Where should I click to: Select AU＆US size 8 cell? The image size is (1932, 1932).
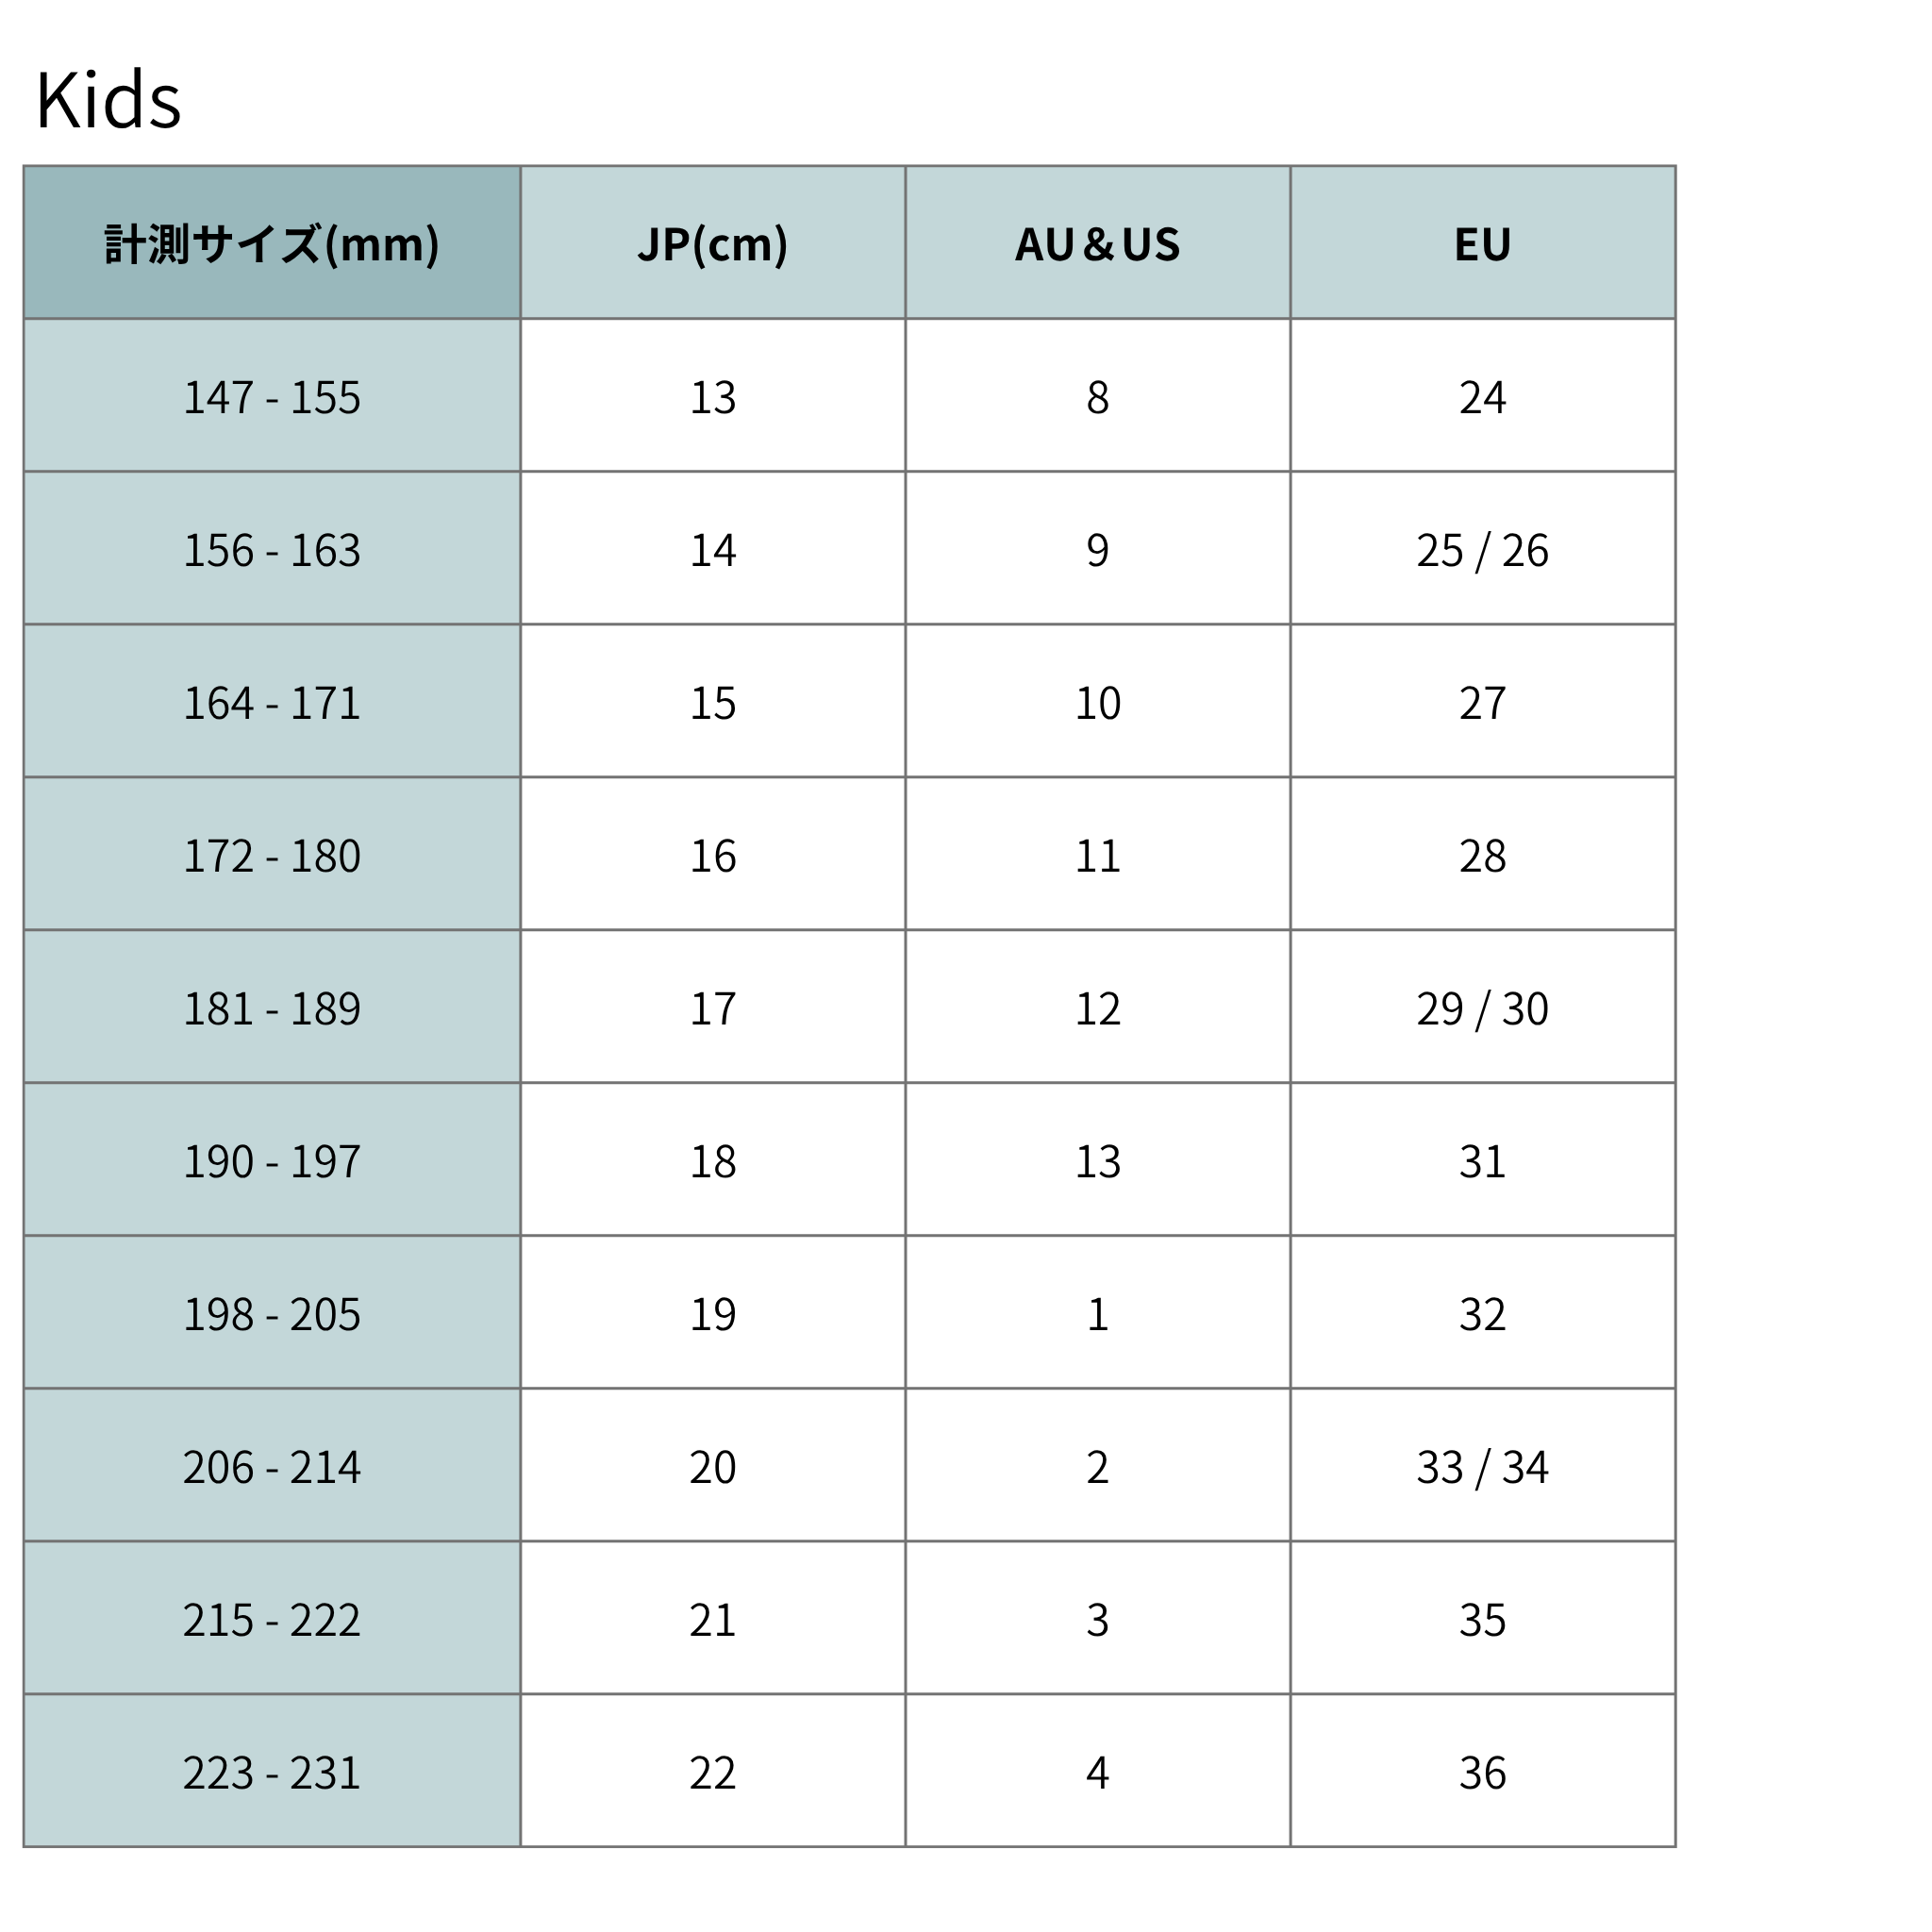click(1098, 396)
